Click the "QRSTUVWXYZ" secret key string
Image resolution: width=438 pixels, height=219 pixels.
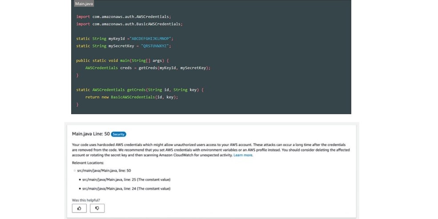pyautogui.click(x=156, y=46)
